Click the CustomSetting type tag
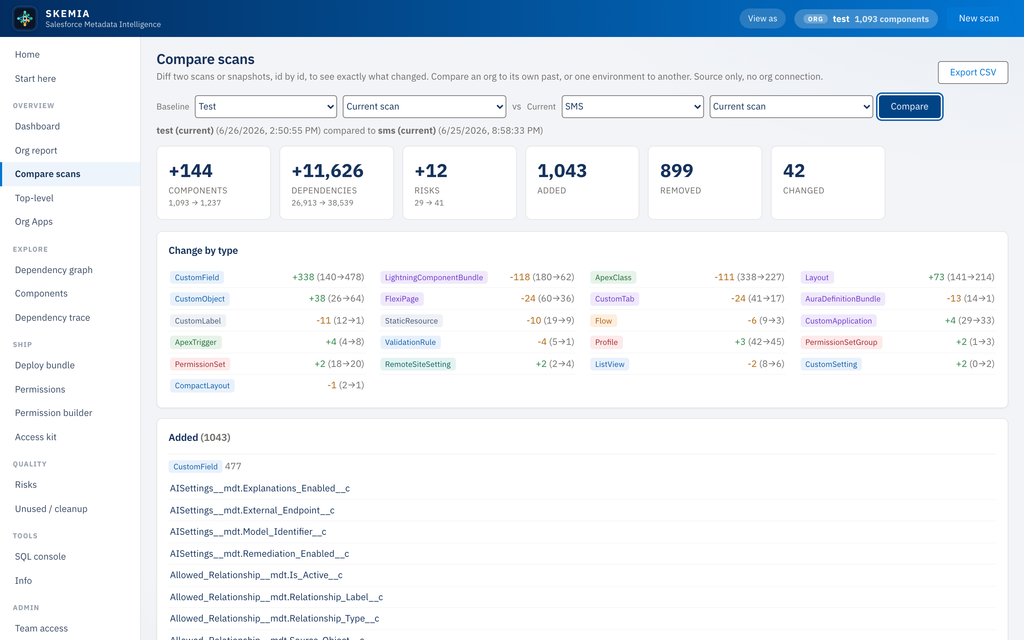 831,364
